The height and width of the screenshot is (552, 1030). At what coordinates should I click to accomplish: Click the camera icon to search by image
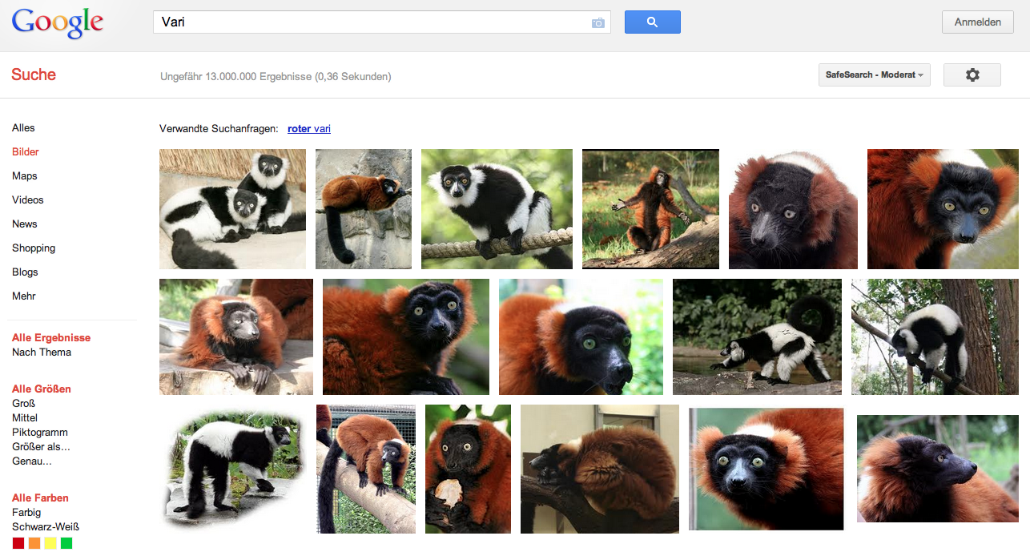pos(597,22)
